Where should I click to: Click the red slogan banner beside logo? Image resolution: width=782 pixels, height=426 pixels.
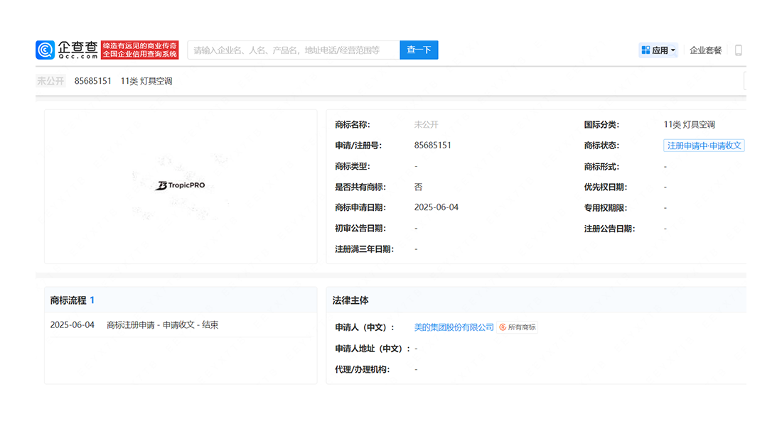(x=139, y=50)
